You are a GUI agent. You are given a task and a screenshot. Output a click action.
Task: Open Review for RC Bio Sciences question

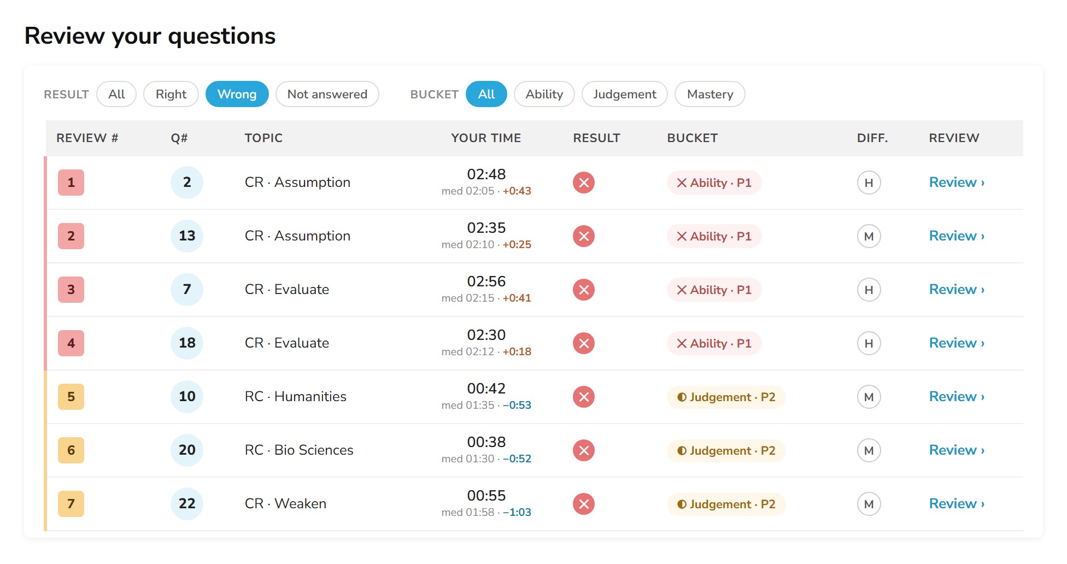[957, 450]
